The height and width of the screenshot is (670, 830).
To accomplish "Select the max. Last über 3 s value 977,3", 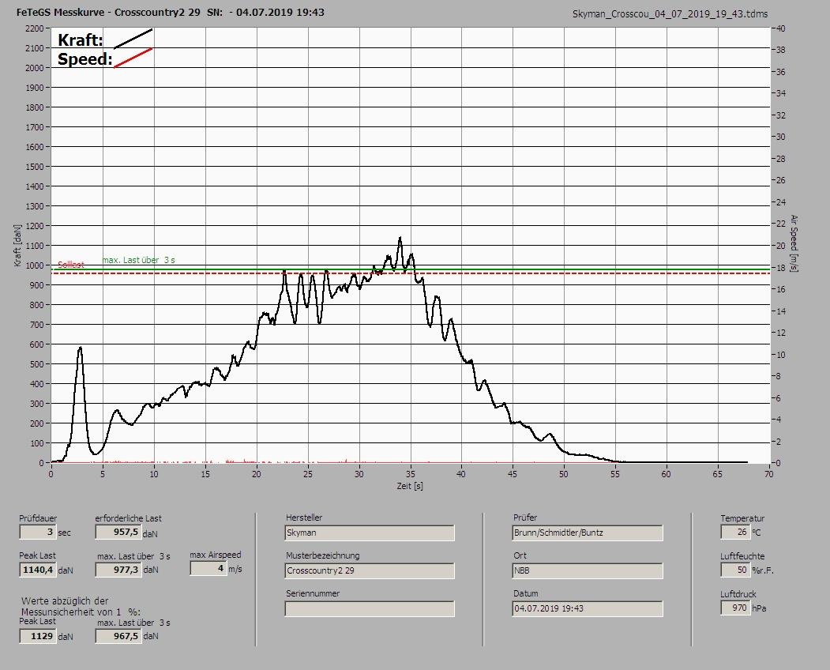I will pyautogui.click(x=118, y=570).
